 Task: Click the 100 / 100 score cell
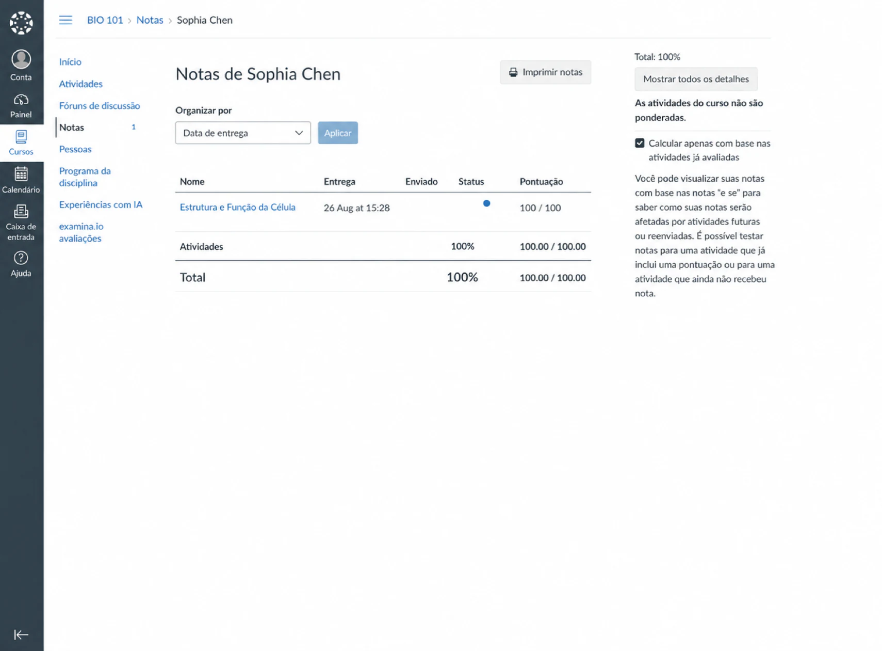pyautogui.click(x=540, y=208)
